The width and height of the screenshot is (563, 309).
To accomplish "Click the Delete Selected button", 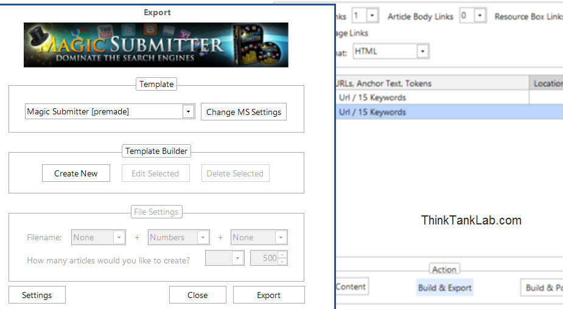I will 235,173.
